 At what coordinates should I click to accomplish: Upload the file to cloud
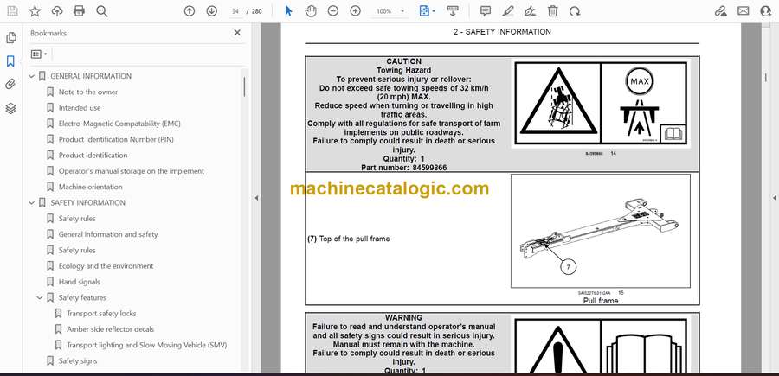57,11
